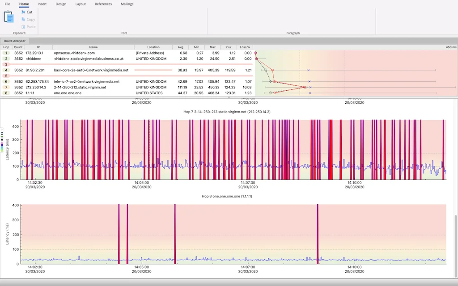Click the Cut scissors icon

coord(23,12)
